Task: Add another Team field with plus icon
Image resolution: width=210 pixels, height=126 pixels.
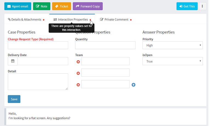Action: point(134,85)
